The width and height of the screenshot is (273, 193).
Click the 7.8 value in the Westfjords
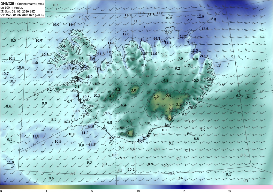point(57,56)
